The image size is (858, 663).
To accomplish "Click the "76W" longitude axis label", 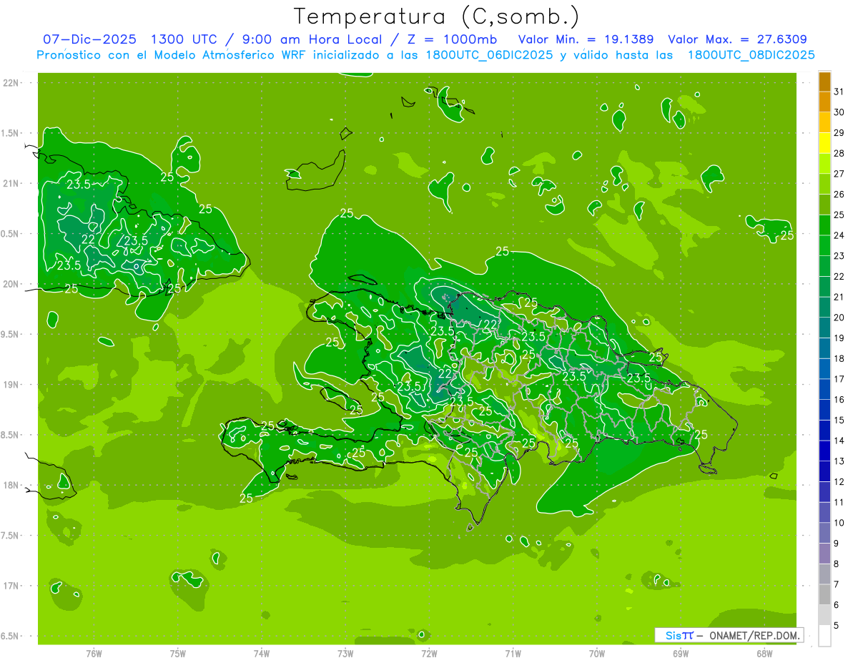I will [94, 654].
